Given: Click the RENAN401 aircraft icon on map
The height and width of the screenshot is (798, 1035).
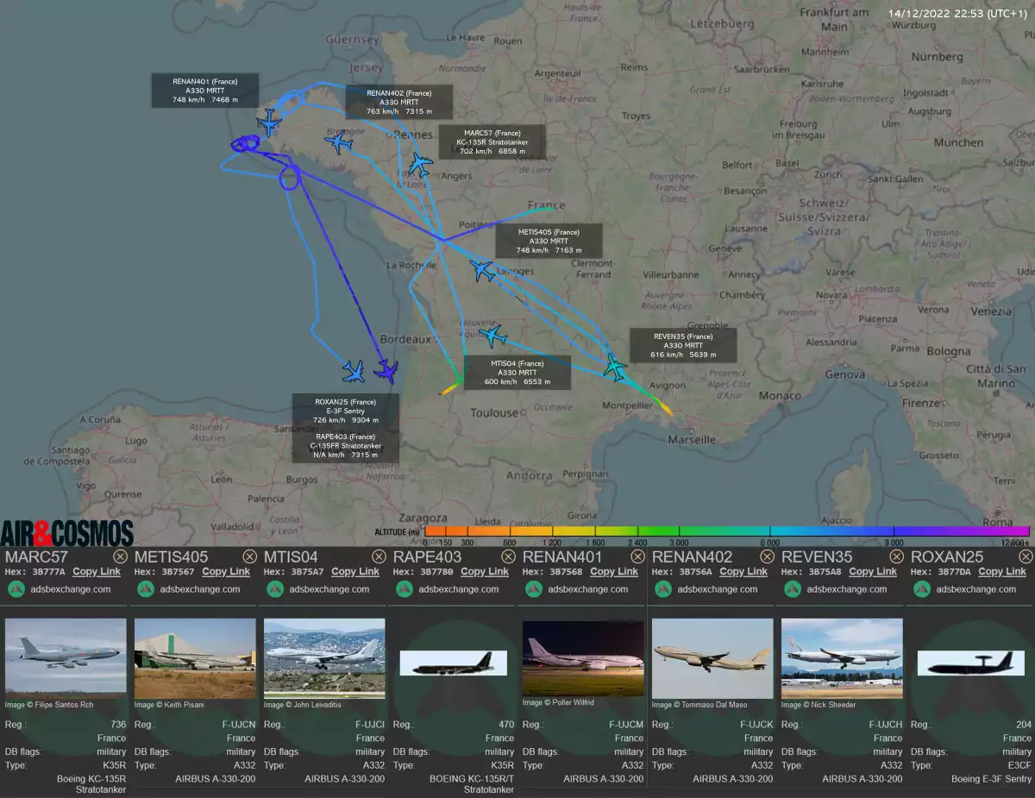Looking at the screenshot, I should point(268,123).
